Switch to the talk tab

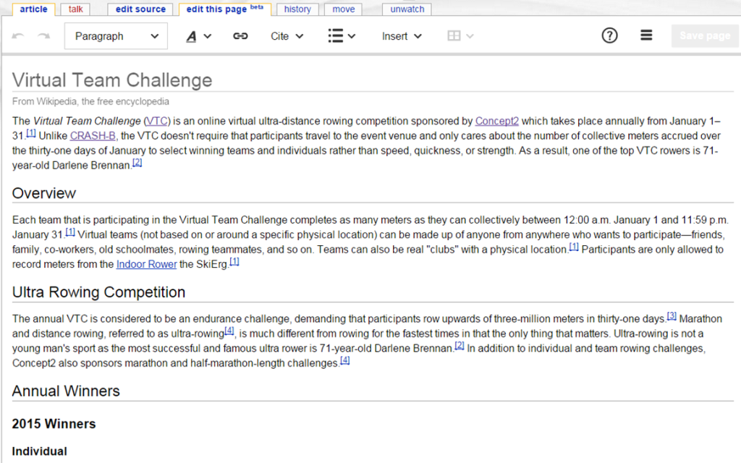[x=75, y=9]
